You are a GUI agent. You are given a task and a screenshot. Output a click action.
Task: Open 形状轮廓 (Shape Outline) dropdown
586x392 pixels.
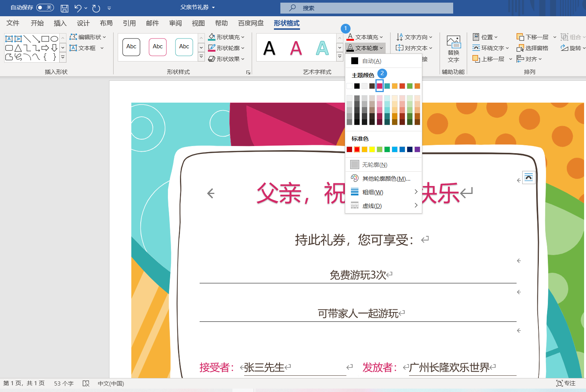(x=226, y=48)
